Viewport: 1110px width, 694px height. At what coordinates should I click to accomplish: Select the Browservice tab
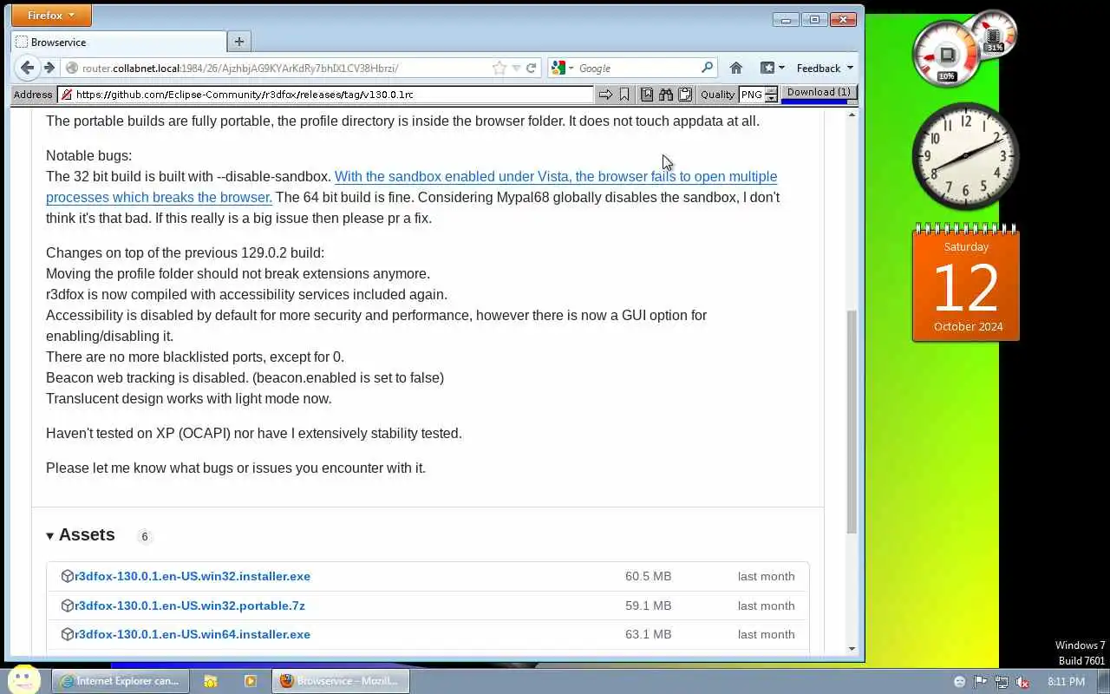tap(119, 42)
